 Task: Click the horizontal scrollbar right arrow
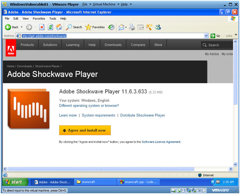pyautogui.click(x=230, y=169)
